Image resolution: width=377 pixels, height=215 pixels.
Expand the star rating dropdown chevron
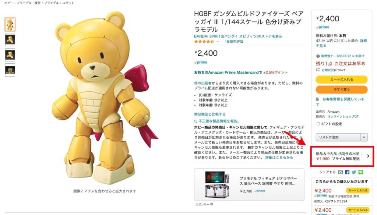[218, 42]
